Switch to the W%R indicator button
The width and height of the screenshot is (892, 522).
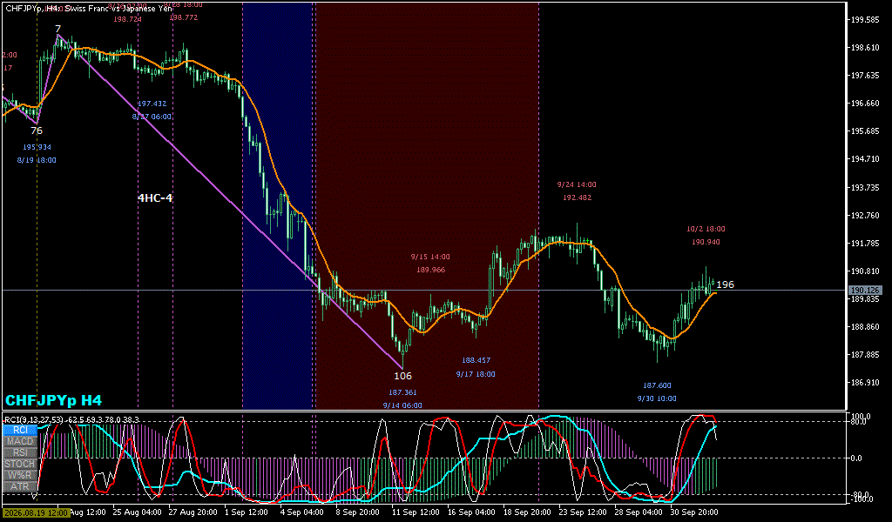(20, 475)
